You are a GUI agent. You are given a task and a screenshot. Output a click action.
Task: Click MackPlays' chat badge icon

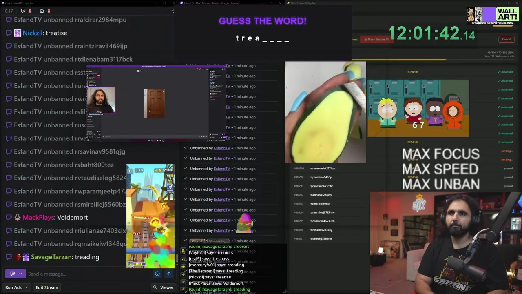pyautogui.click(x=18, y=218)
